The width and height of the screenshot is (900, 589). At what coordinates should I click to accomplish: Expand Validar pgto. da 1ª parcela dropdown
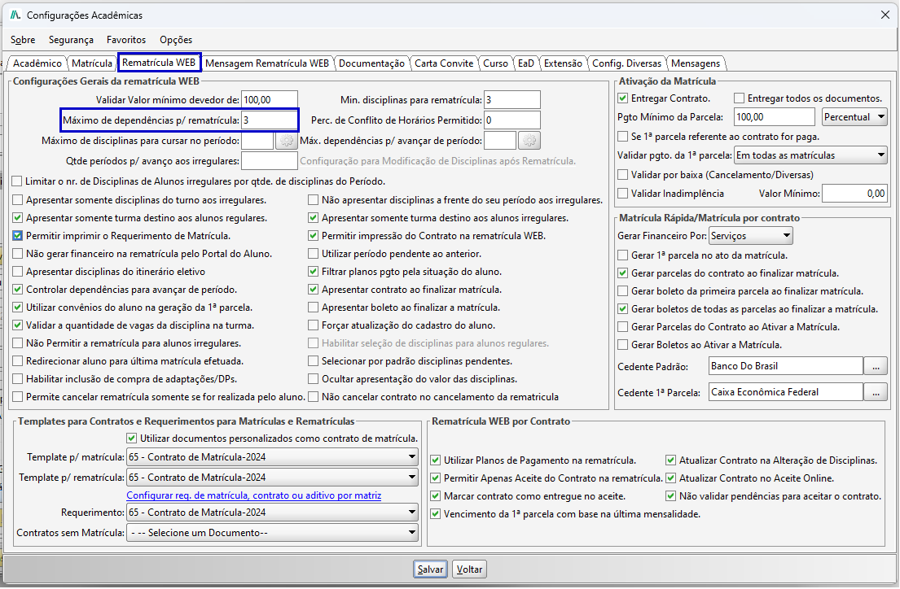point(810,155)
